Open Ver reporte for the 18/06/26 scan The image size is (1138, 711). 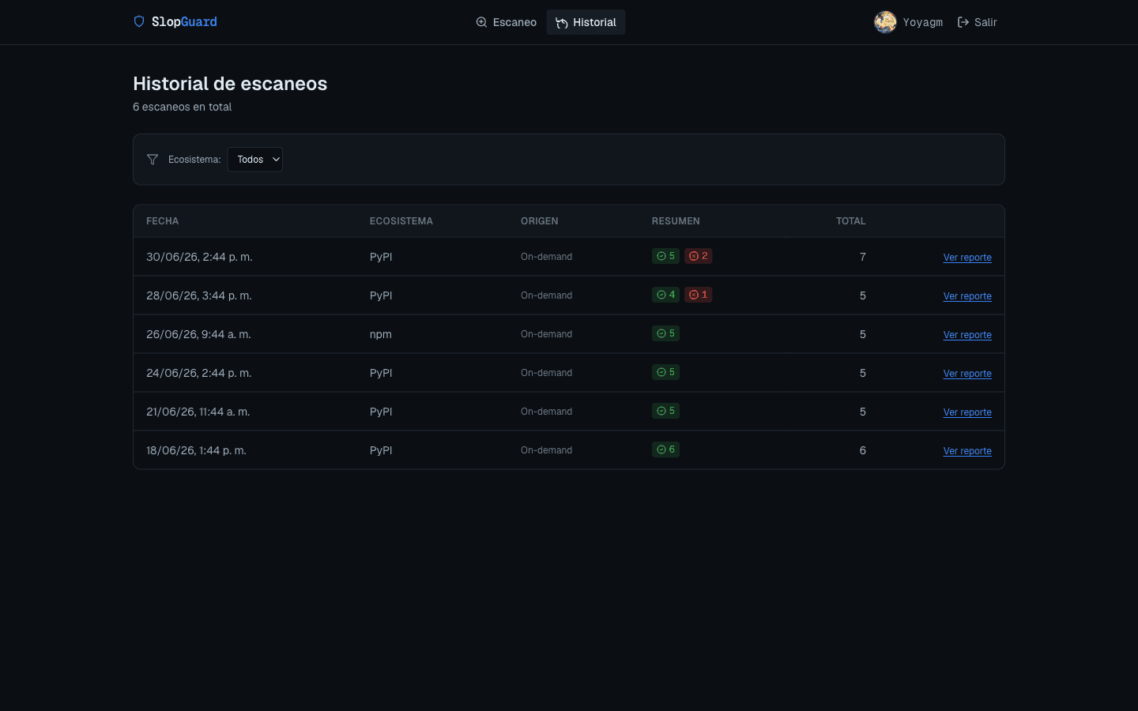point(967,451)
